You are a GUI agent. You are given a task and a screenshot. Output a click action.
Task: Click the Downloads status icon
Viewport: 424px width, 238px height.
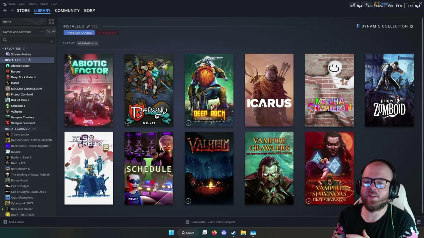187,222
